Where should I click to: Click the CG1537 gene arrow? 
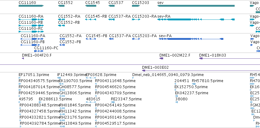tap(112, 6)
